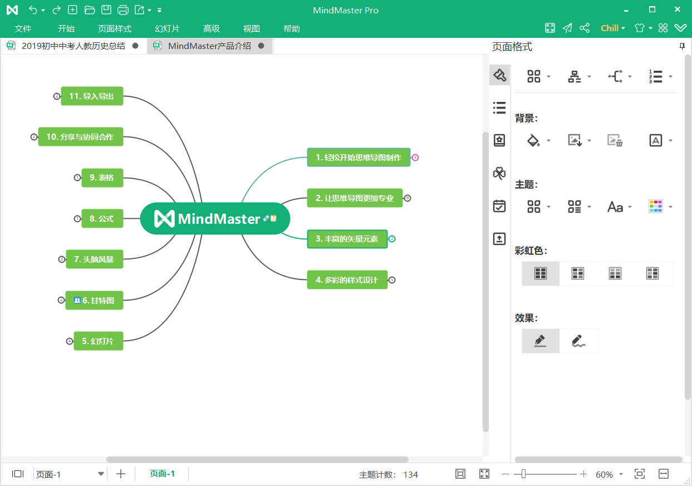Open the icon-marker panel with star badge
Viewport: 692px width, 486px height.
(499, 140)
